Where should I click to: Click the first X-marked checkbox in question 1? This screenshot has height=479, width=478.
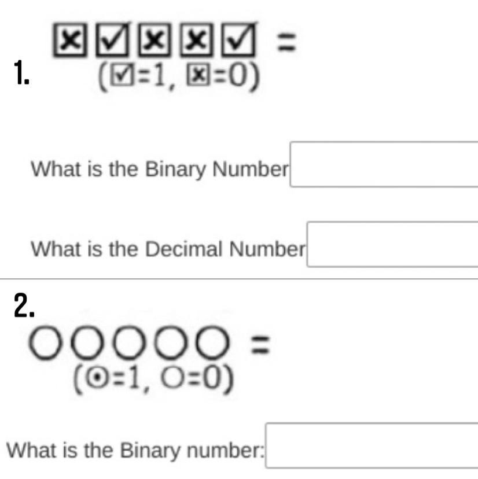(69, 40)
